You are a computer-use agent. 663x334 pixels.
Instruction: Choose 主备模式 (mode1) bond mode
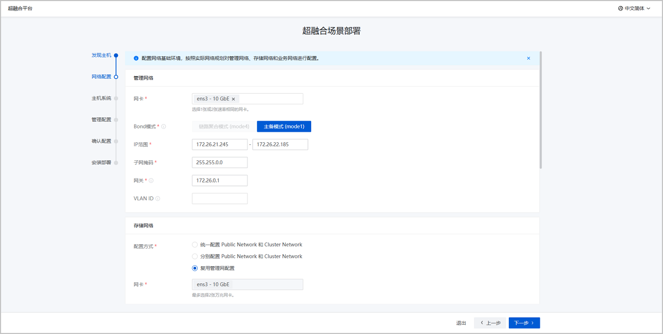284,127
